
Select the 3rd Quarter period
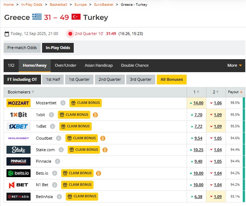141,79
